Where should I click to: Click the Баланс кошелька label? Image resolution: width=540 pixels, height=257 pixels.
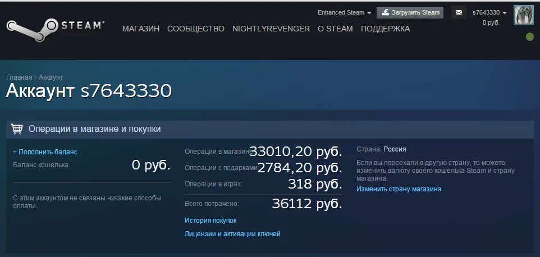tap(40, 165)
